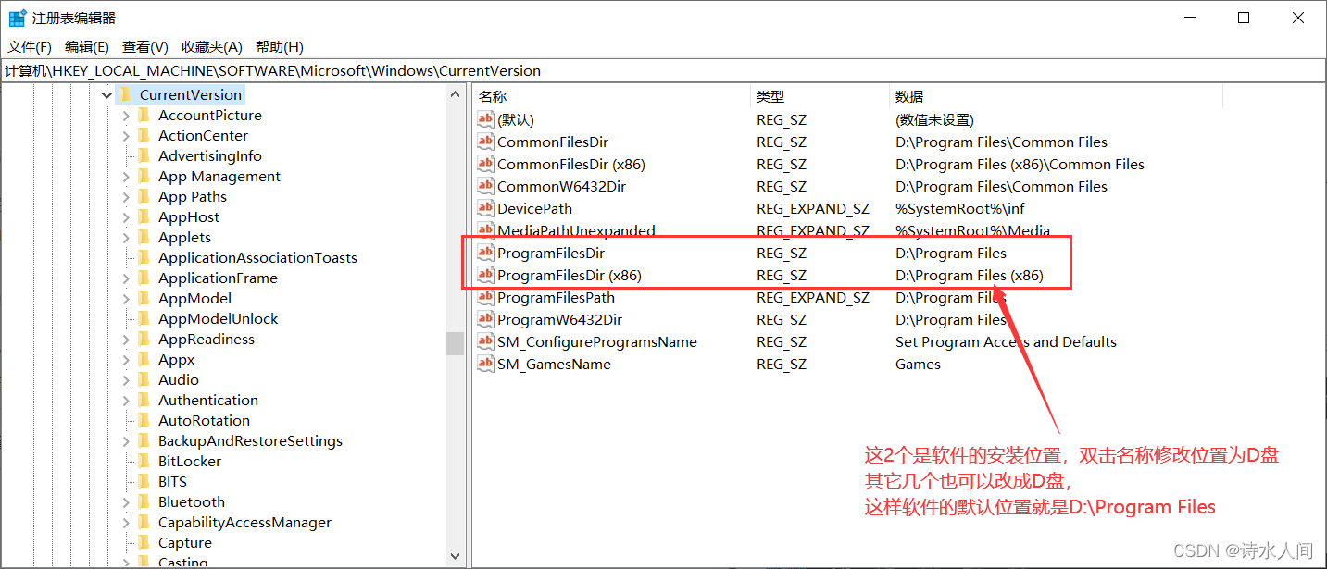Select the AutoRotation tree item
The image size is (1327, 569).
(x=204, y=420)
